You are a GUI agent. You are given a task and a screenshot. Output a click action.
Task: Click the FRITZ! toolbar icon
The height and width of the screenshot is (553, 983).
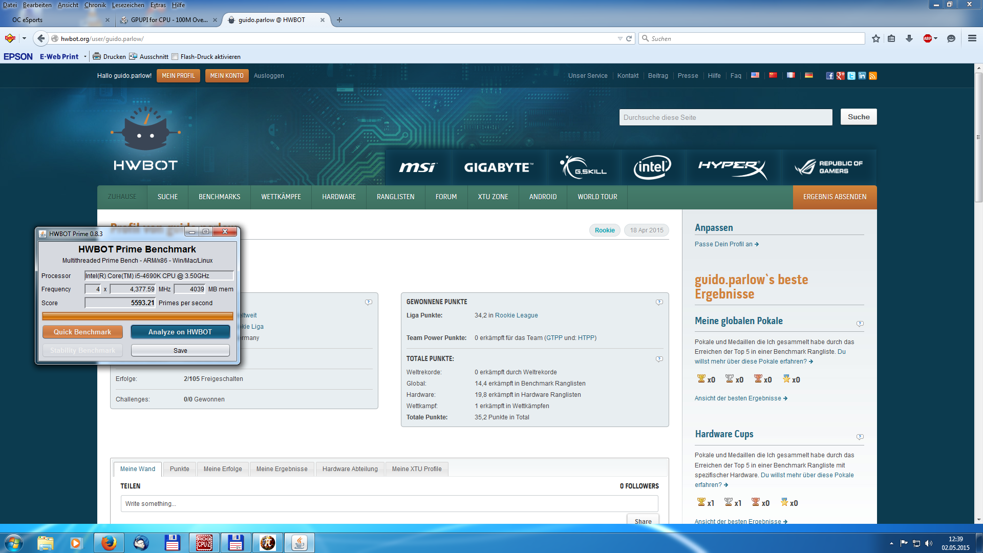point(10,38)
